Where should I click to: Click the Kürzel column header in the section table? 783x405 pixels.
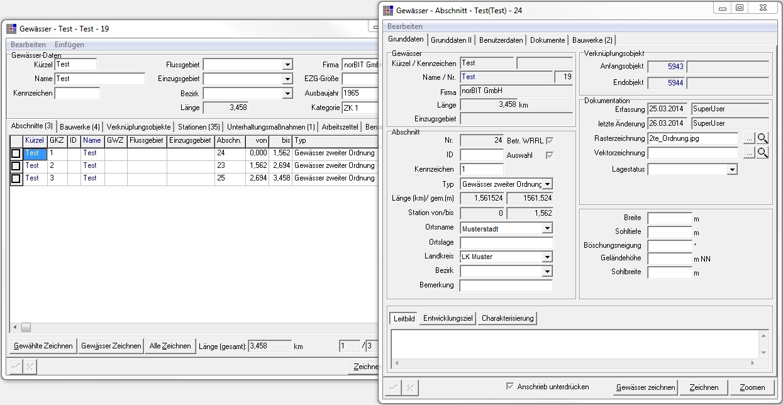pos(35,141)
